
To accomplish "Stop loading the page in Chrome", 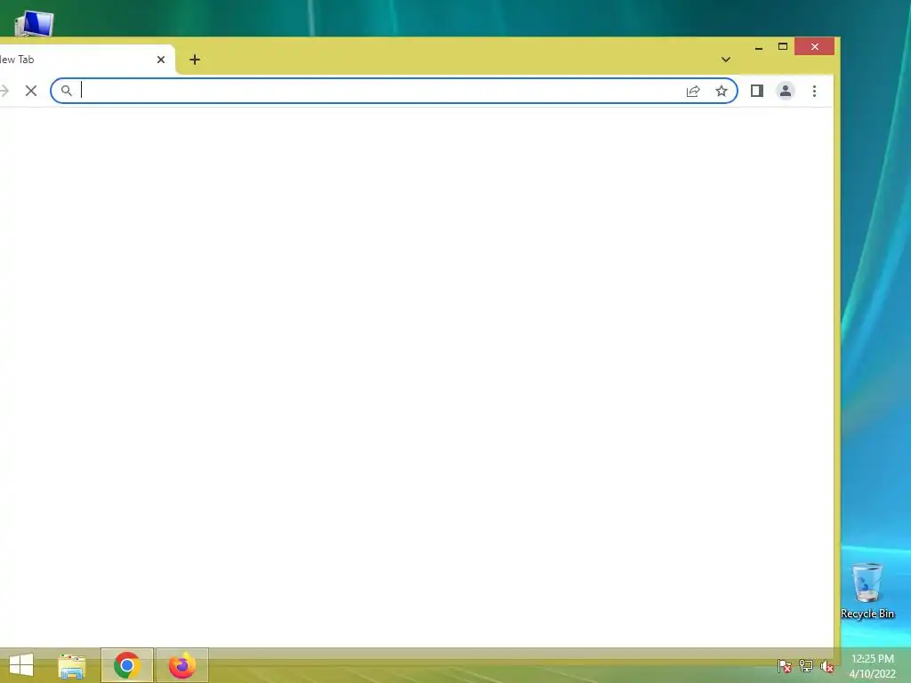I will pyautogui.click(x=31, y=91).
